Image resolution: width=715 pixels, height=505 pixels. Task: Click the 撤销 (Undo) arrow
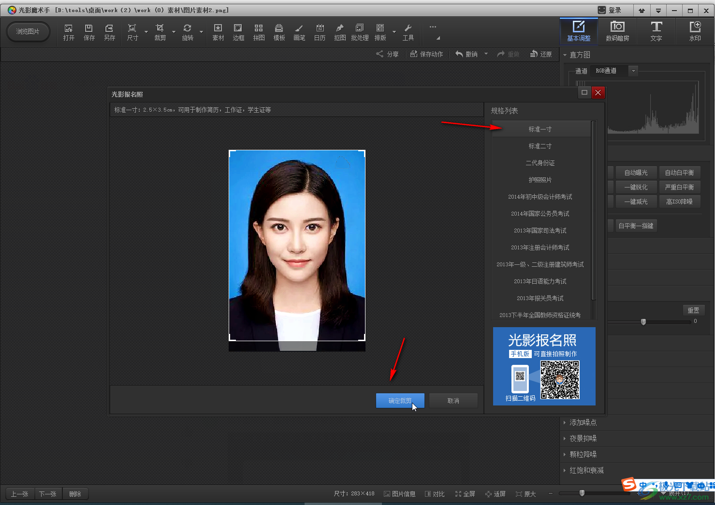pyautogui.click(x=467, y=54)
